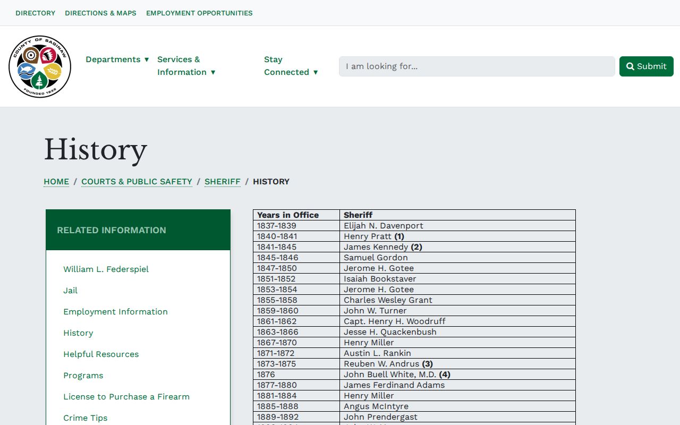Select 'John Buell White, M.D. (4)' cell

pyautogui.click(x=457, y=375)
